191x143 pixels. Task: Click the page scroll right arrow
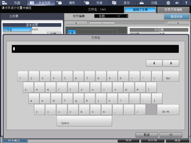point(178,23)
